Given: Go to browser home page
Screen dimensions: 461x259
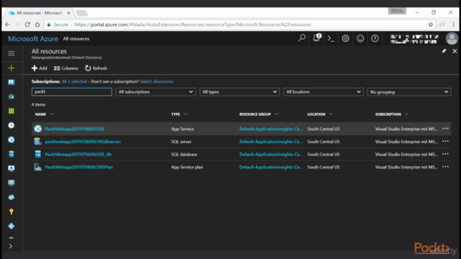Looking at the screenshot, I should pos(37,24).
